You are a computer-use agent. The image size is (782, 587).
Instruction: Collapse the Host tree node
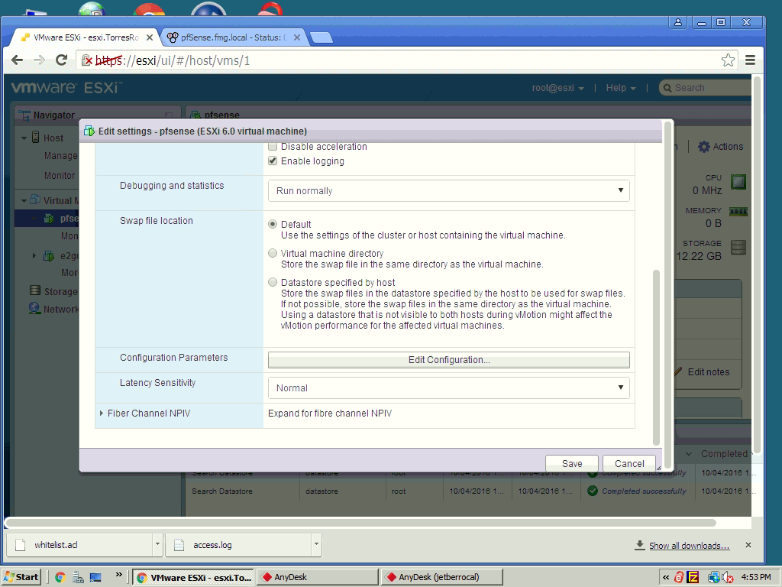24,138
